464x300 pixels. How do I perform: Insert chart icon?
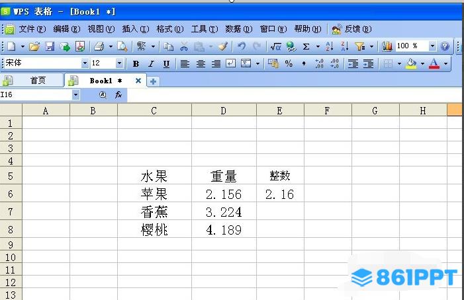click(x=387, y=46)
